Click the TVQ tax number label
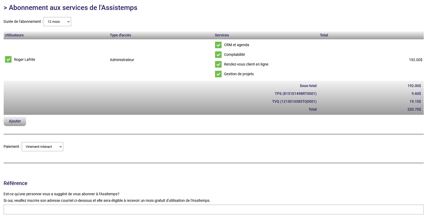429x217 pixels. (294, 101)
